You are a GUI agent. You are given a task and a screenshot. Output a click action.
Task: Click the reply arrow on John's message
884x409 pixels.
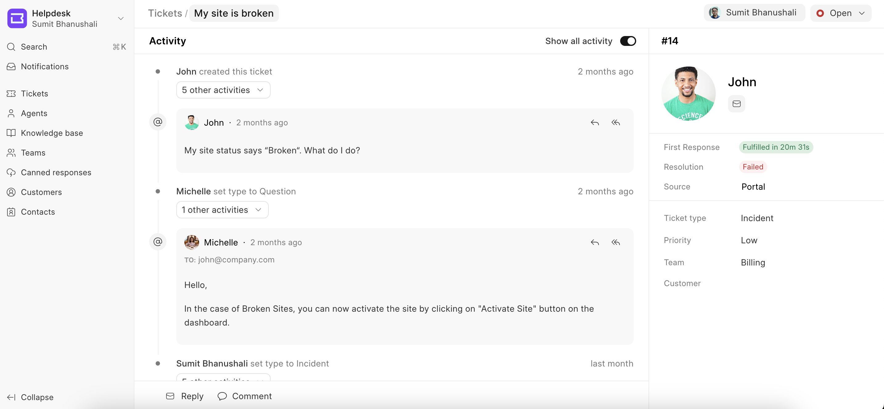click(595, 123)
